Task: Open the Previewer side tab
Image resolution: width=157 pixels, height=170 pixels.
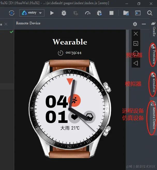Action: click(x=154, y=54)
